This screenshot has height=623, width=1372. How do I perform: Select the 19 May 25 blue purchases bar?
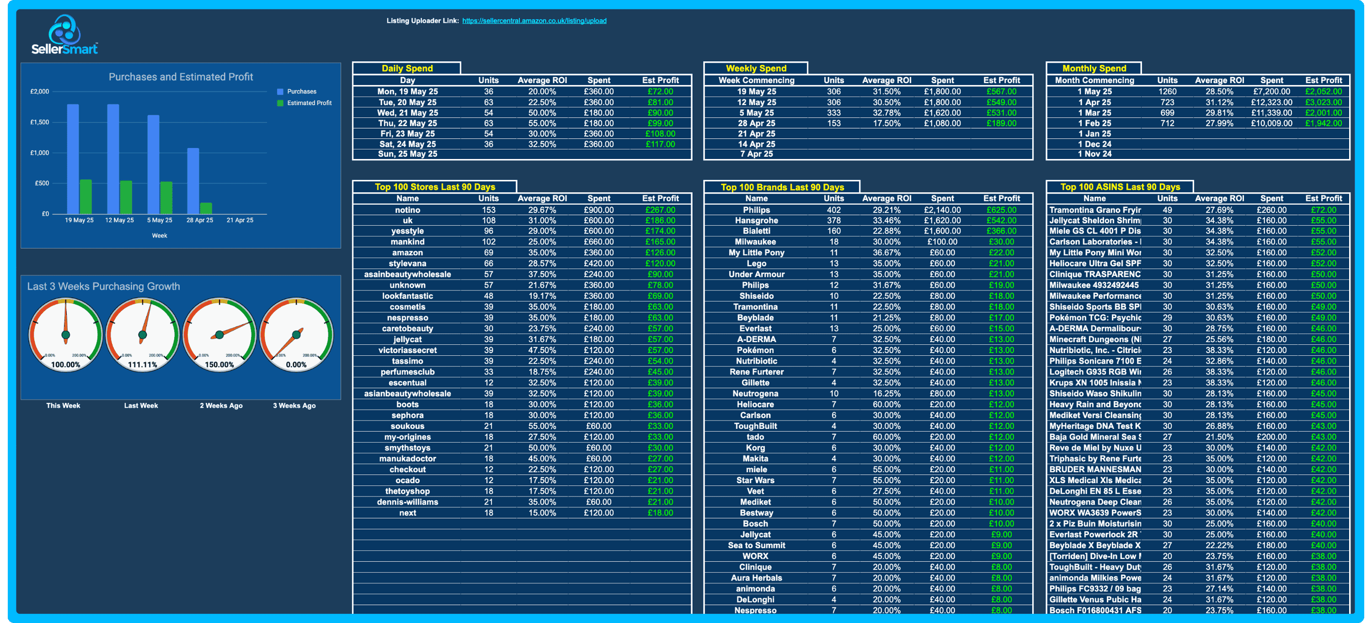(73, 158)
